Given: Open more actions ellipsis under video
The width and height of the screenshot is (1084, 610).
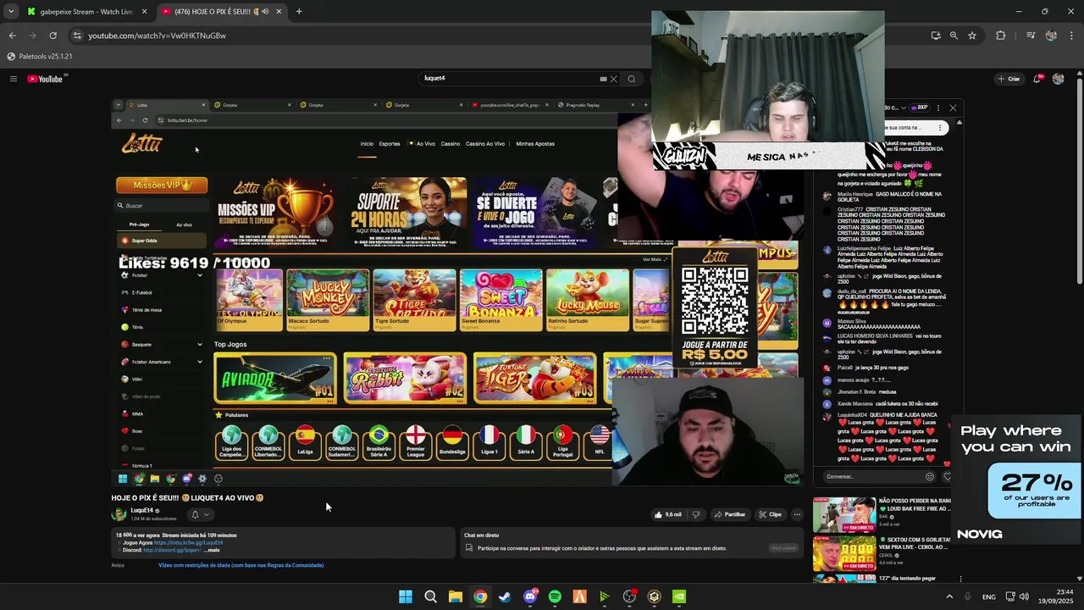Looking at the screenshot, I should point(797,514).
